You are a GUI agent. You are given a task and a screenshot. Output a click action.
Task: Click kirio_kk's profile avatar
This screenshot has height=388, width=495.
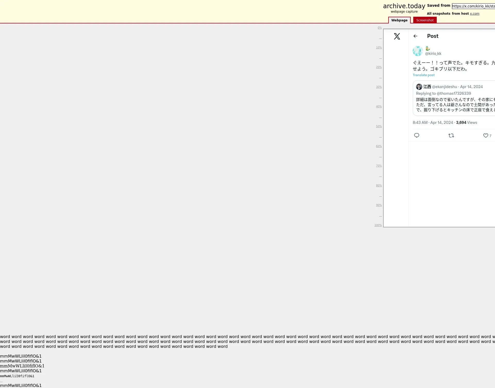tap(418, 51)
